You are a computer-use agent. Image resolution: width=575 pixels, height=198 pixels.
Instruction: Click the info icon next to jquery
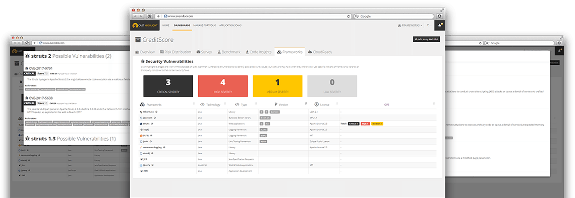pyautogui.click(x=152, y=165)
